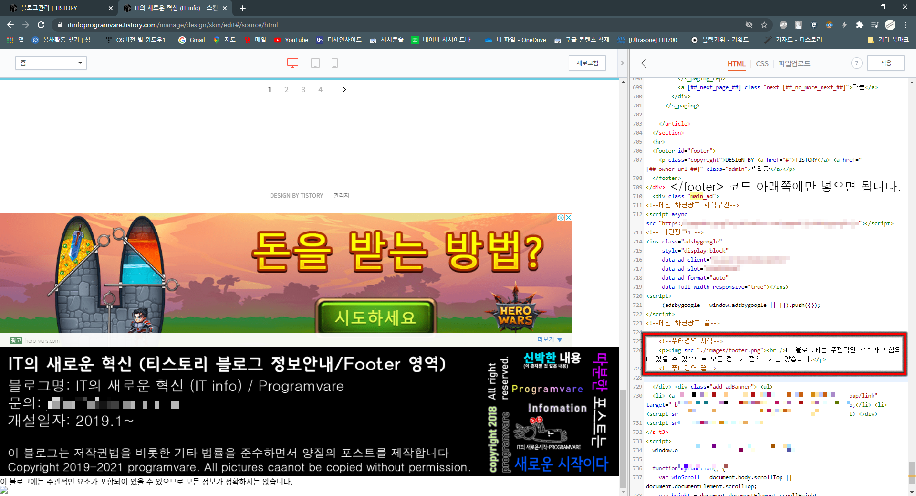Open the IE-style 'e' extension icon

814,25
